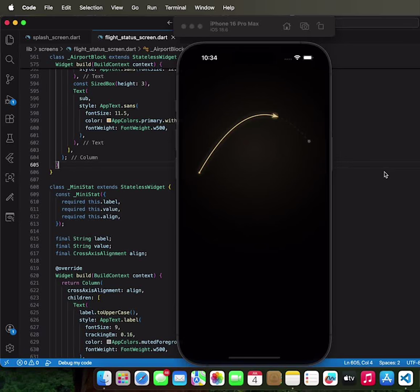Open Maps from the Dock
This screenshot has height=392, width=420.
[198, 378]
